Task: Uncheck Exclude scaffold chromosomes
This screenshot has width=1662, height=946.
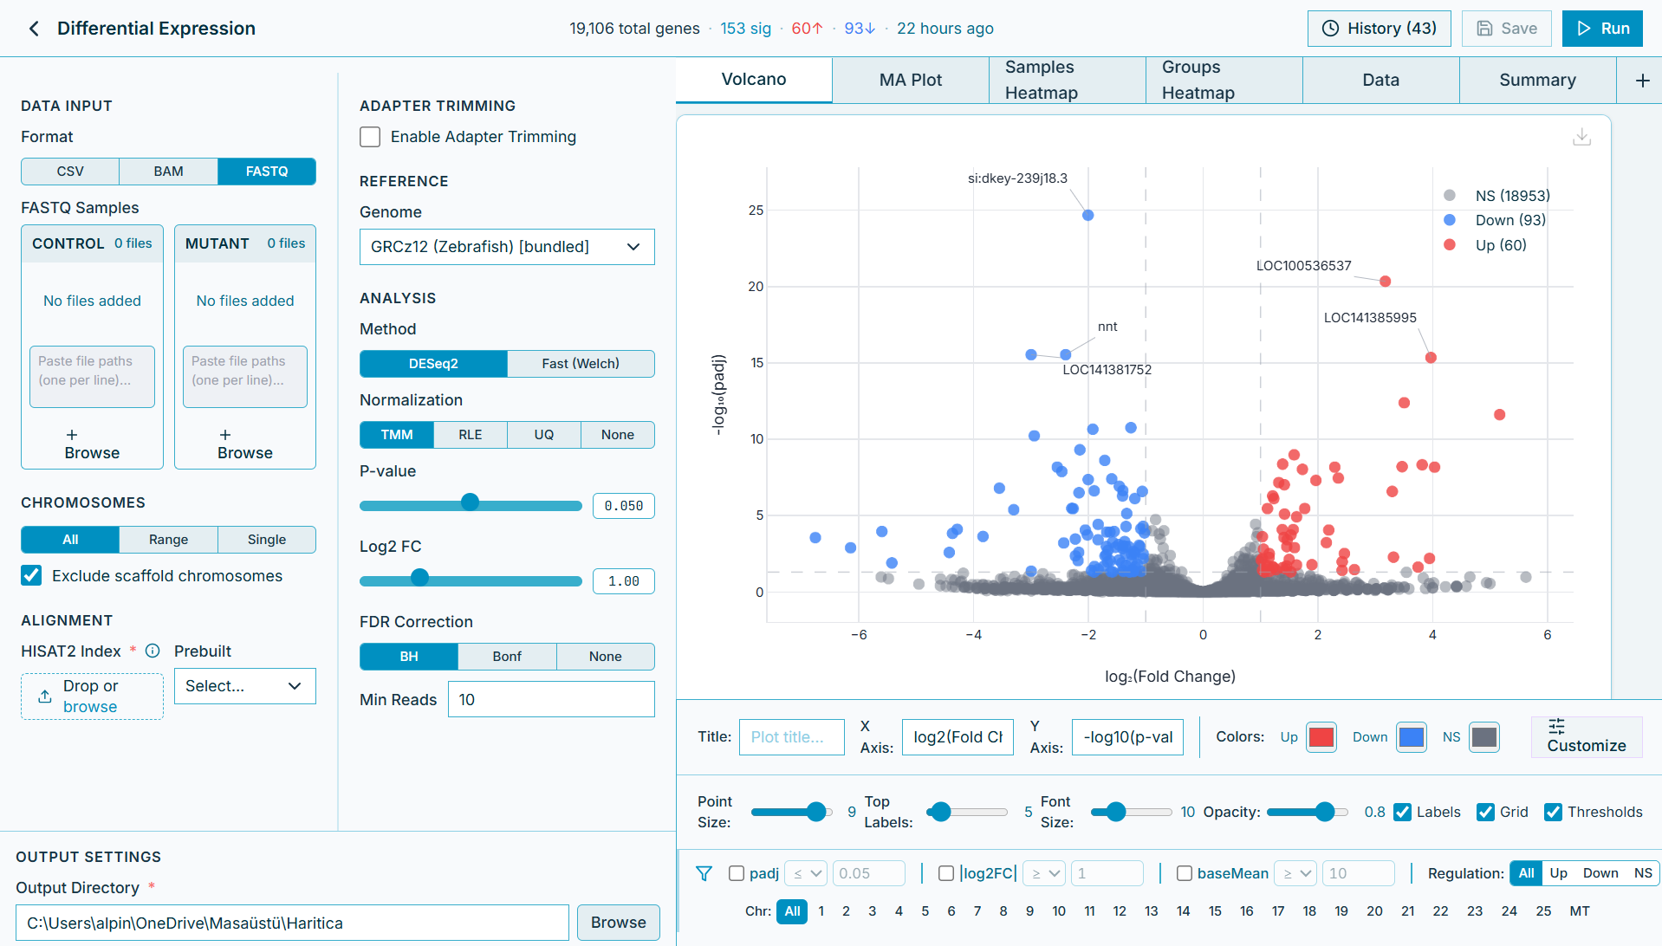Action: [32, 576]
